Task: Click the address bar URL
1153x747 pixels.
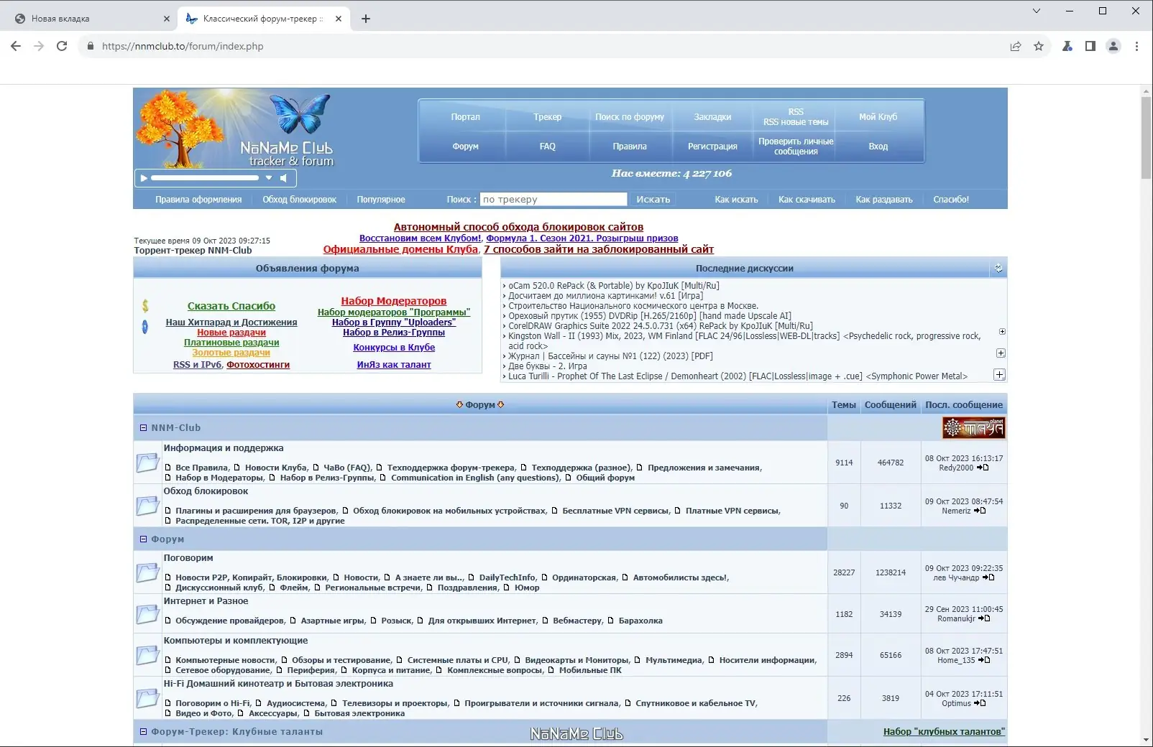Action: point(183,46)
